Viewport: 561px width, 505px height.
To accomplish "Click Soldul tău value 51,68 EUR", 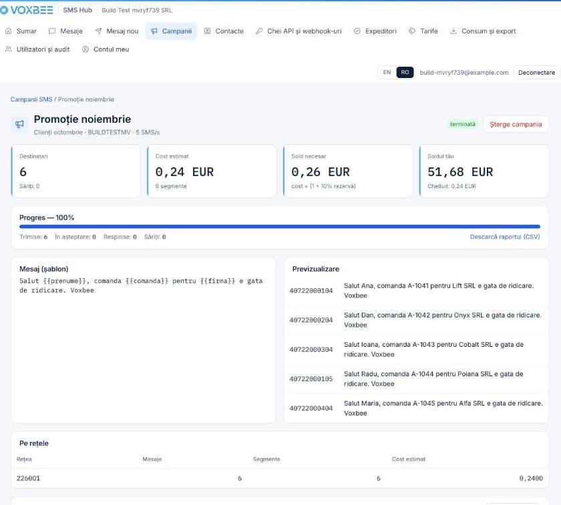I will point(460,172).
